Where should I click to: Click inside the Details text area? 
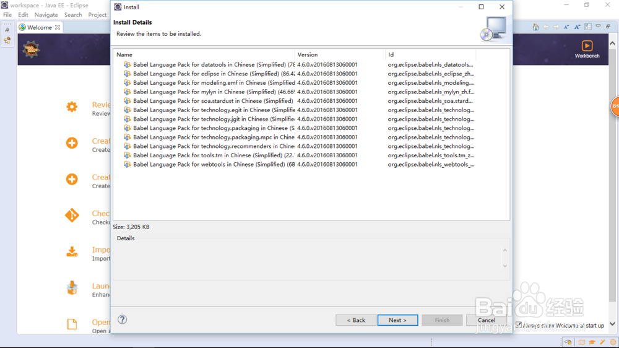(308, 259)
